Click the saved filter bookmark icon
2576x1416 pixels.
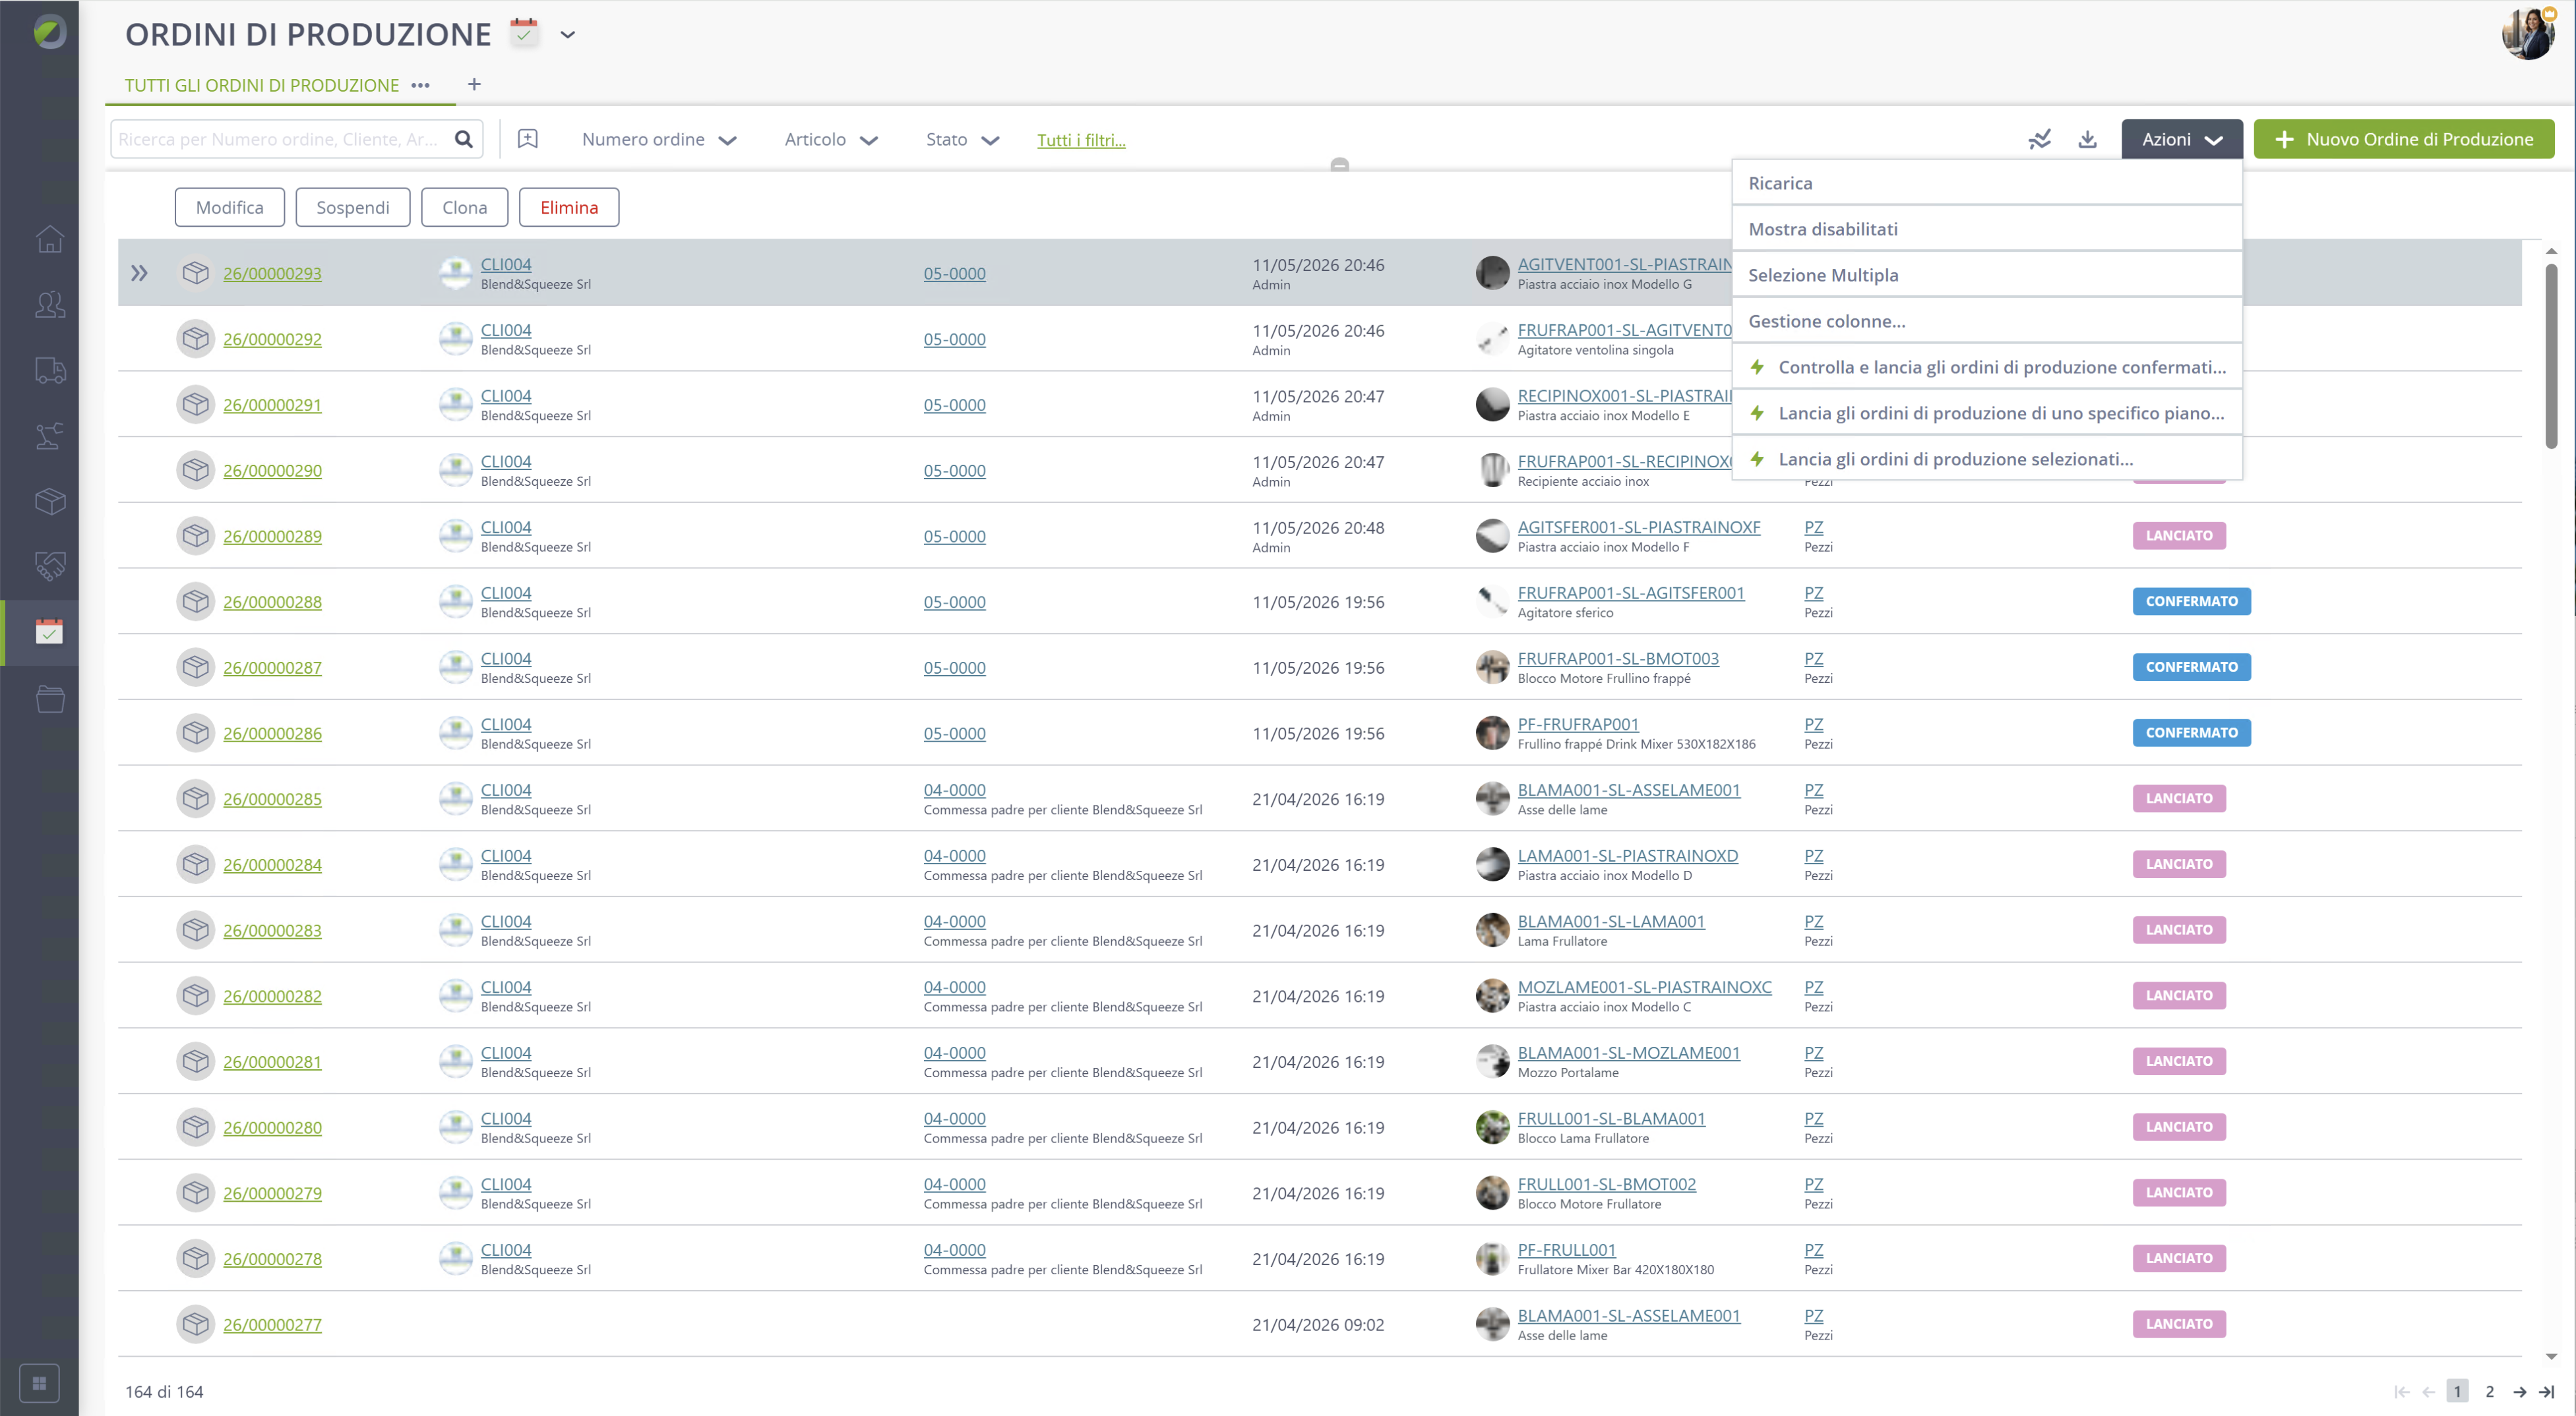pos(528,139)
